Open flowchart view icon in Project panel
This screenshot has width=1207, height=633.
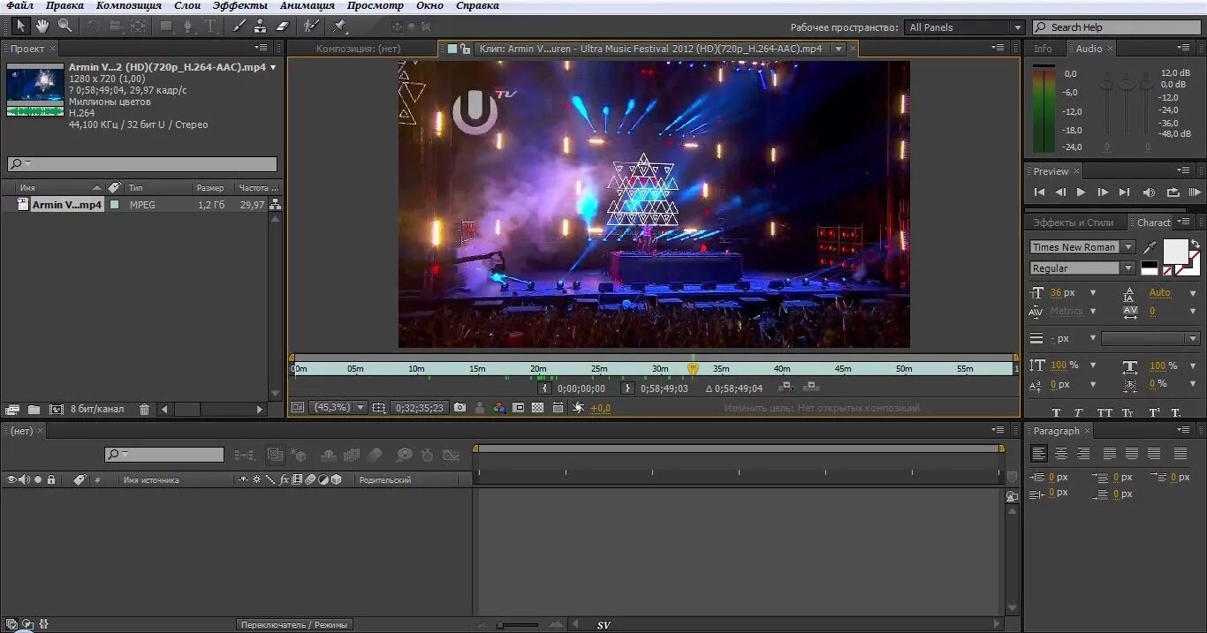click(276, 204)
